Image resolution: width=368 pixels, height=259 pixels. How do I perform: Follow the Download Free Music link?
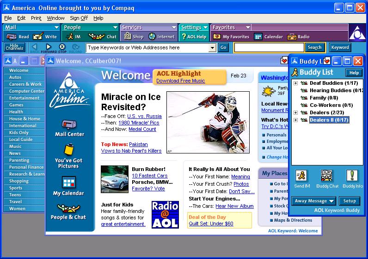coord(180,81)
